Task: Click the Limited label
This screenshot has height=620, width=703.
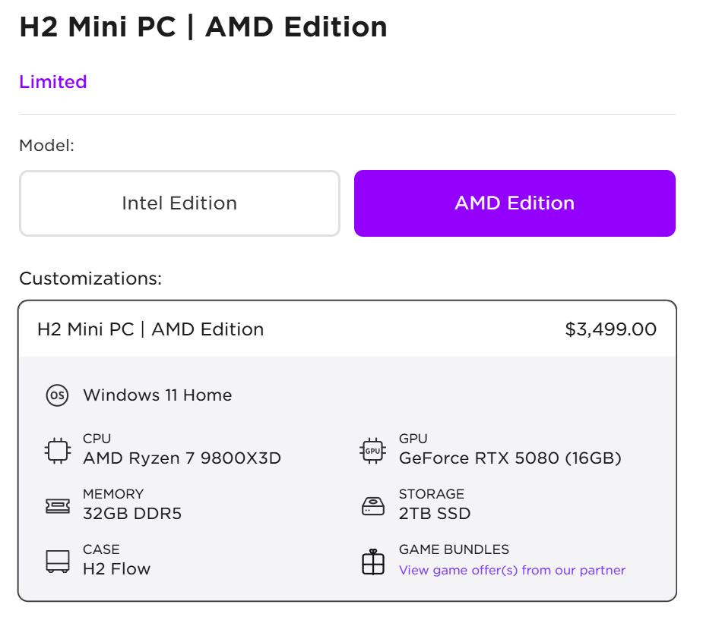Action: [x=53, y=82]
